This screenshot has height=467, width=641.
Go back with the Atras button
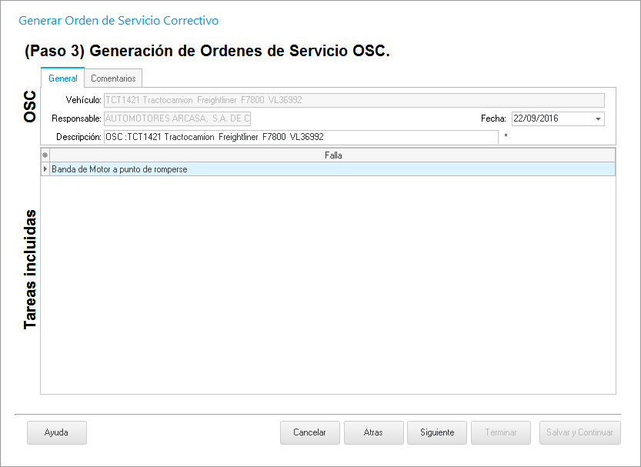click(373, 432)
